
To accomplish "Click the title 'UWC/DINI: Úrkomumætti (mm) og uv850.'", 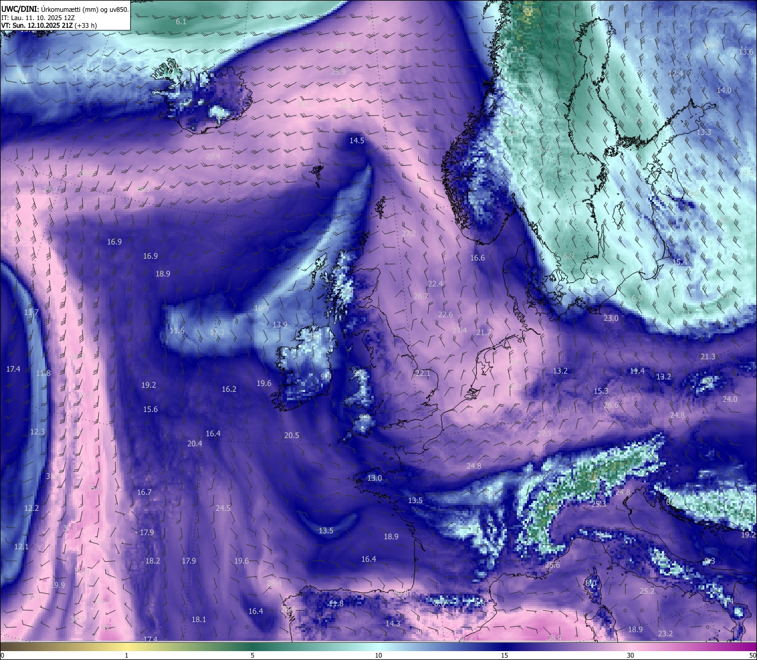I will pyautogui.click(x=64, y=9).
